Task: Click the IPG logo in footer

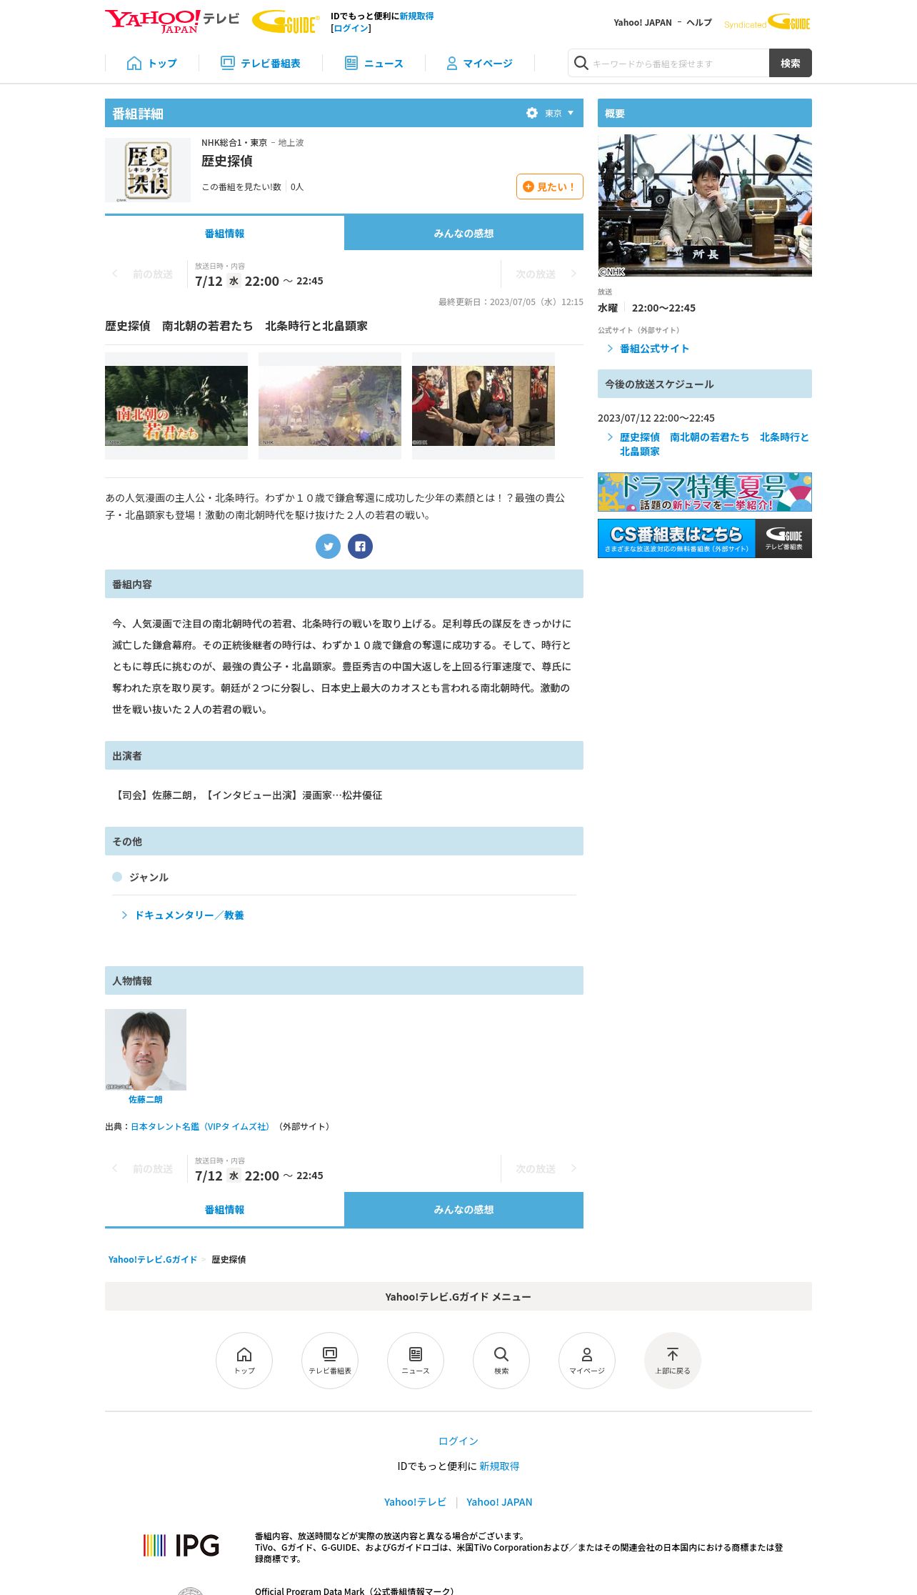Action: click(x=181, y=1546)
